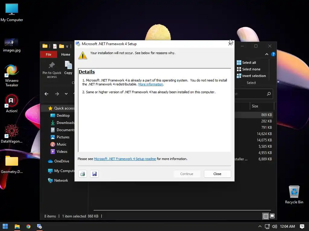
Task: Select My Computer desktop icon
Action: pos(12,13)
